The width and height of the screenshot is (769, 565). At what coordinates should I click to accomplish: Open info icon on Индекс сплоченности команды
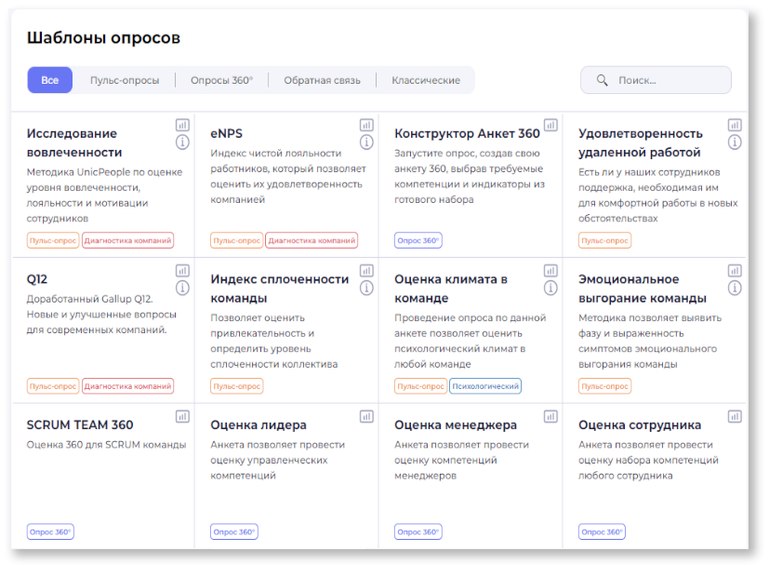[x=366, y=288]
